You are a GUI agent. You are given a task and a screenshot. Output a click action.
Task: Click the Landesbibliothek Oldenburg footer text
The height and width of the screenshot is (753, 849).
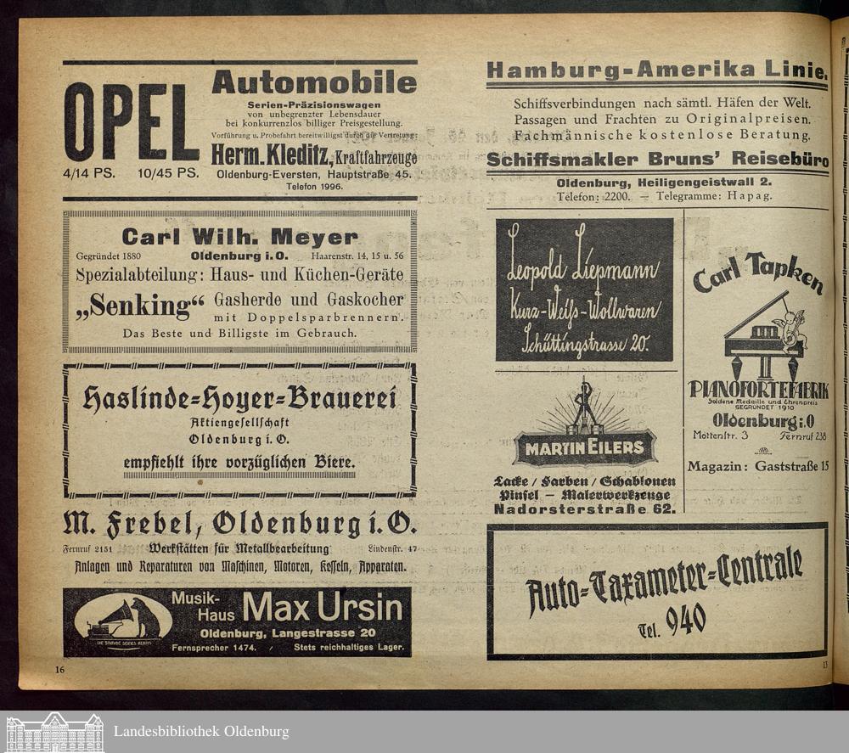[x=200, y=732]
